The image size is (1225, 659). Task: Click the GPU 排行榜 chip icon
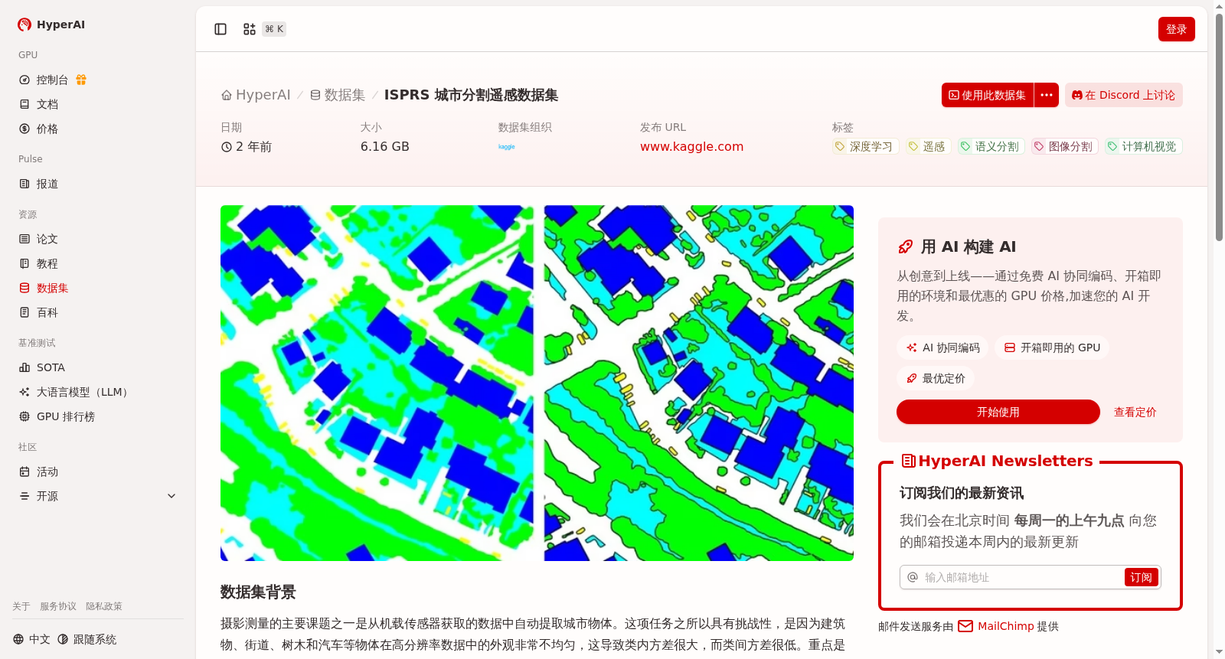coord(24,416)
